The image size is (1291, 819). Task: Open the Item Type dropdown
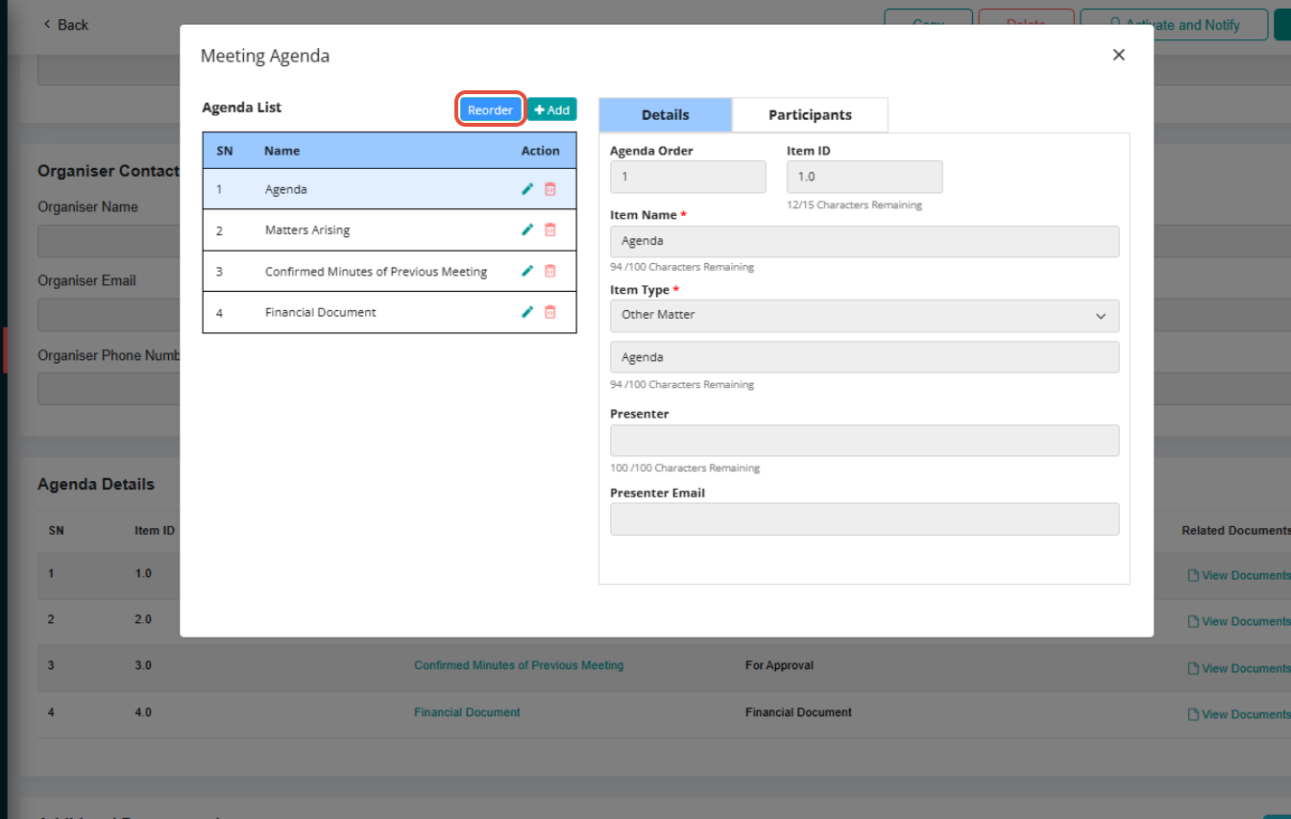(865, 315)
